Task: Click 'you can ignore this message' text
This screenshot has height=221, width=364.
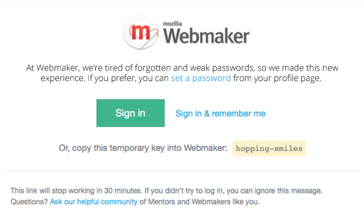Action: (x=274, y=190)
